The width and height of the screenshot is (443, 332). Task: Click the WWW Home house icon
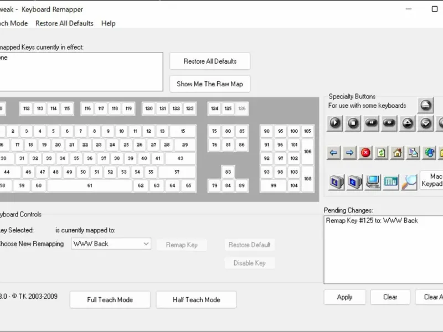tap(397, 153)
